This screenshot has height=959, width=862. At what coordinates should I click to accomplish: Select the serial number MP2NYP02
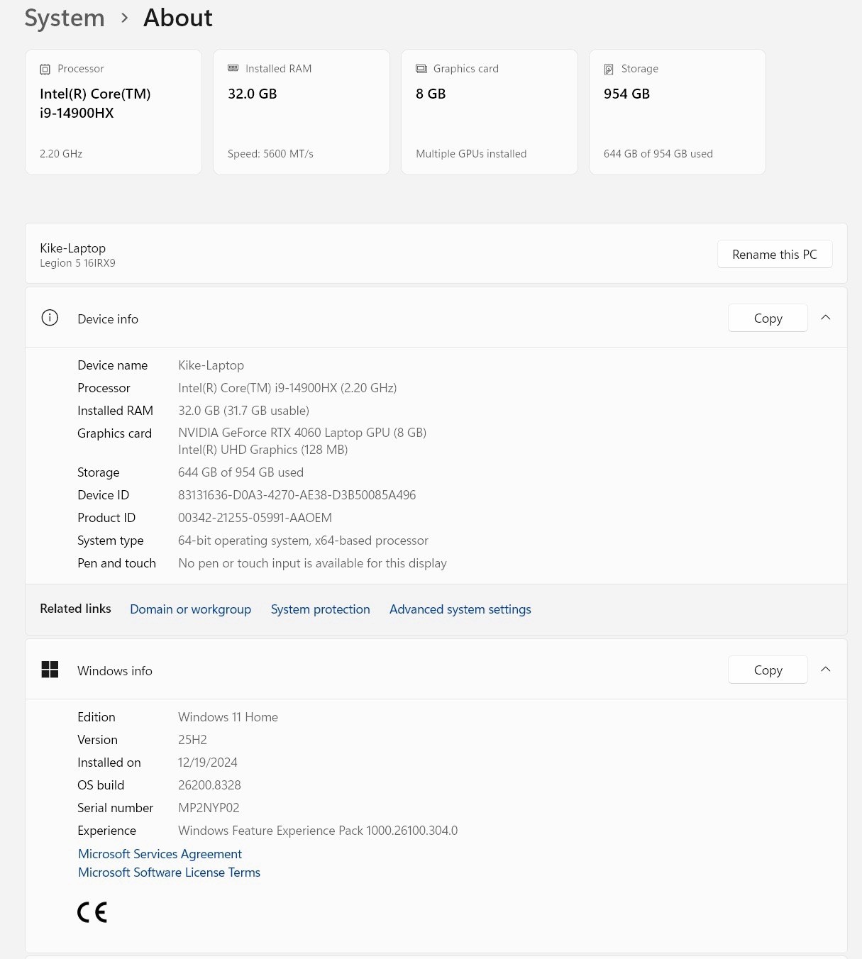209,808
